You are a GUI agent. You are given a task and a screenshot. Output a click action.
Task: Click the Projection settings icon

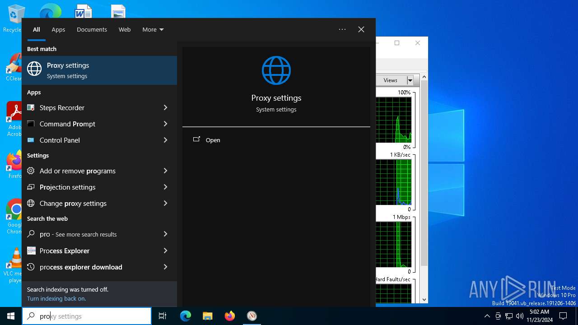click(x=31, y=187)
